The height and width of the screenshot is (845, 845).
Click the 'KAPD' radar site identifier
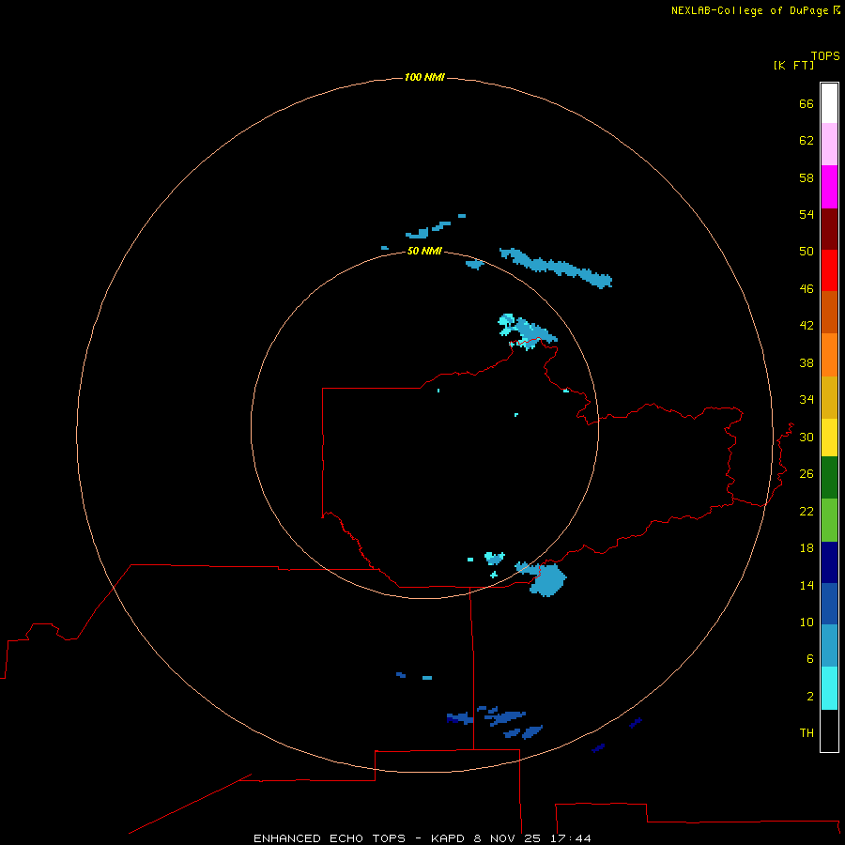tap(447, 838)
